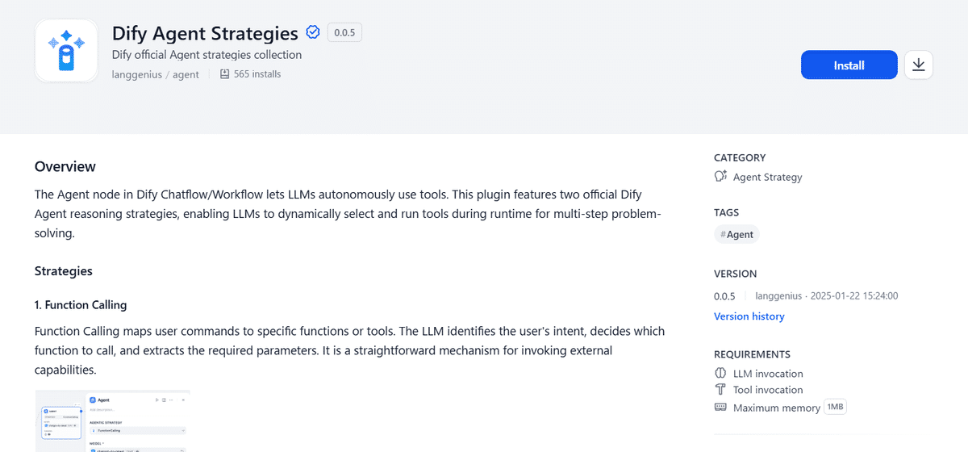Download the plugin package via arrow icon
This screenshot has height=452, width=968.
point(918,65)
